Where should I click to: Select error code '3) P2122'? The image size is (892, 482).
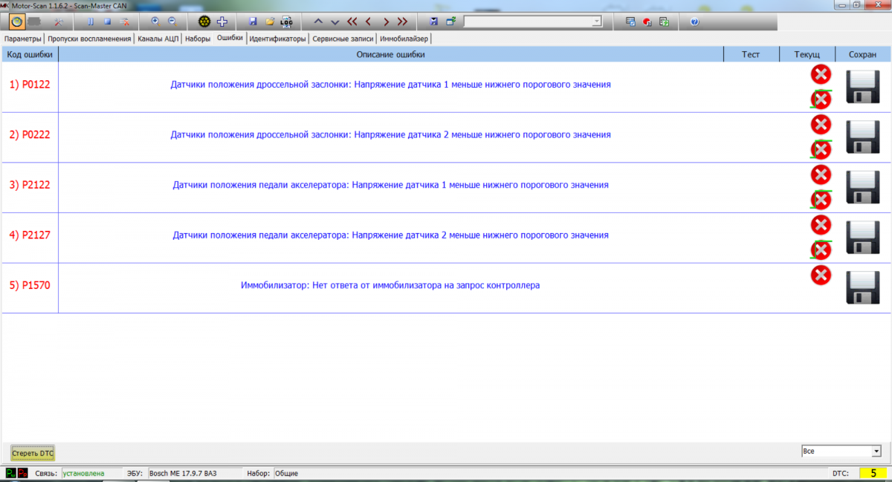click(30, 185)
